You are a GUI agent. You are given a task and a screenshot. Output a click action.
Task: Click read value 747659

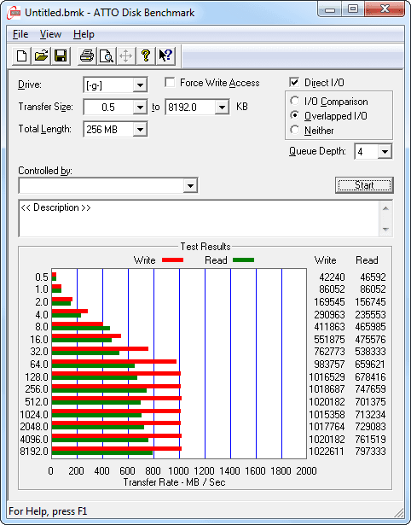coord(370,389)
